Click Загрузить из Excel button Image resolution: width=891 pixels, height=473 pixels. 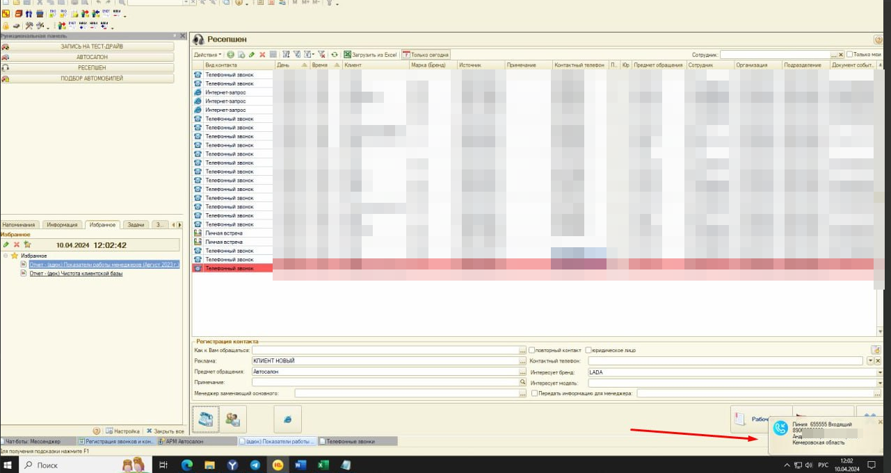[370, 54]
